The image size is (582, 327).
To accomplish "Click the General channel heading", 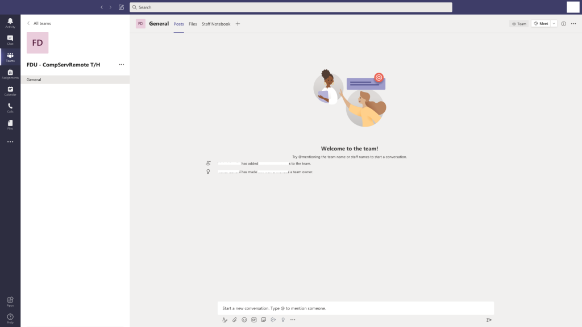I will click(x=159, y=24).
